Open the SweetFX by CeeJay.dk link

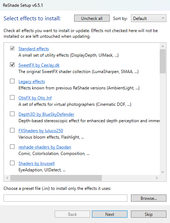(39, 65)
